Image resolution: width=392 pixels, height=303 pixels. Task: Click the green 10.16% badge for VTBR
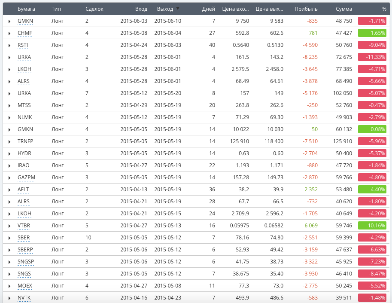372,226
